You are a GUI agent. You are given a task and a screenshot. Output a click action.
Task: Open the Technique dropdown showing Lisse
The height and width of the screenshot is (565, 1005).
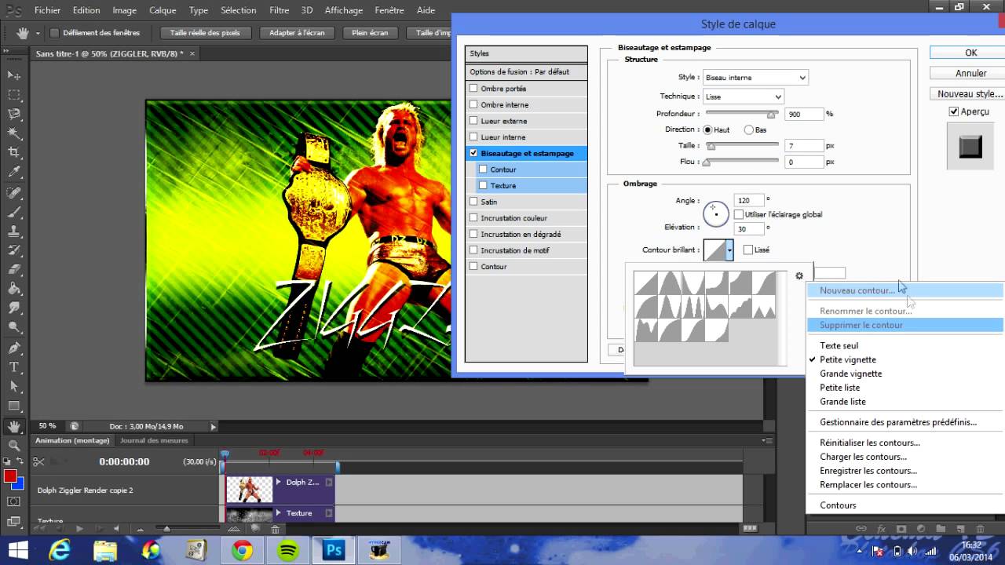[744, 97]
